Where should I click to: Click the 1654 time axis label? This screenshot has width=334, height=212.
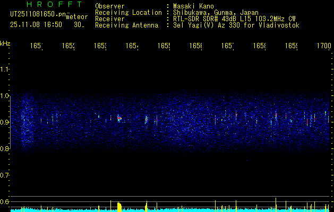132,46
